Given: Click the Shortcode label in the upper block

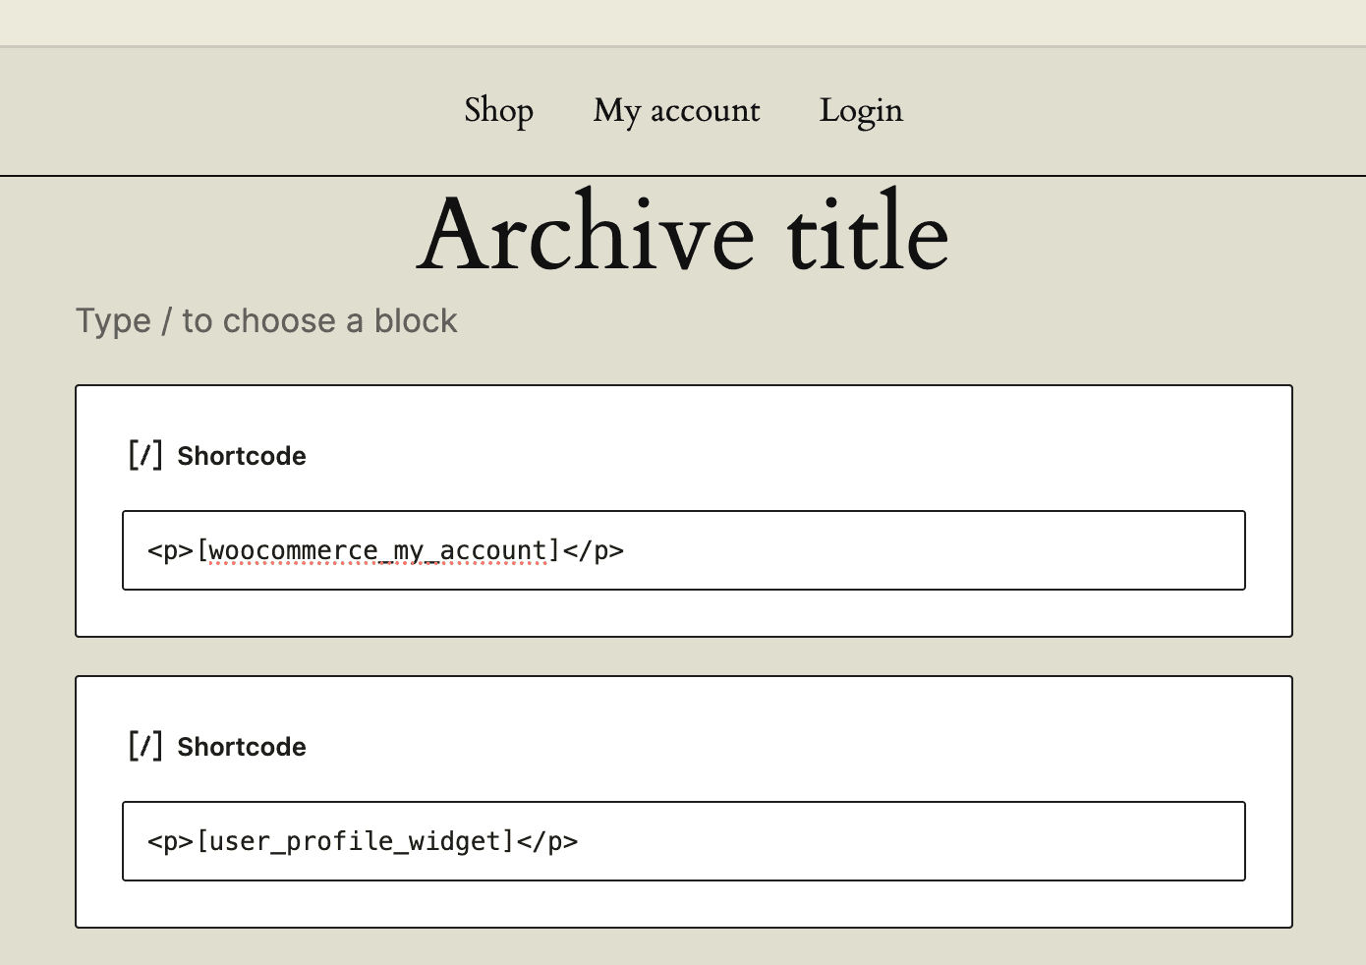Looking at the screenshot, I should click(x=242, y=455).
